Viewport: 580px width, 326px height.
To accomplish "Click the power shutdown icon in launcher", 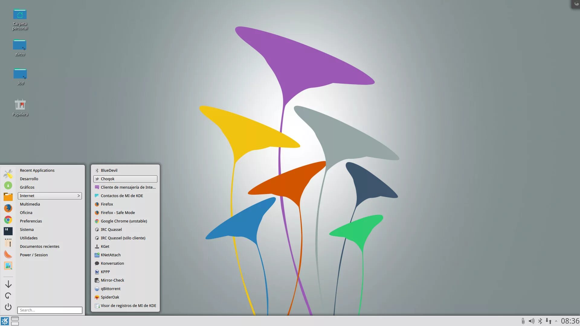I will (8, 307).
